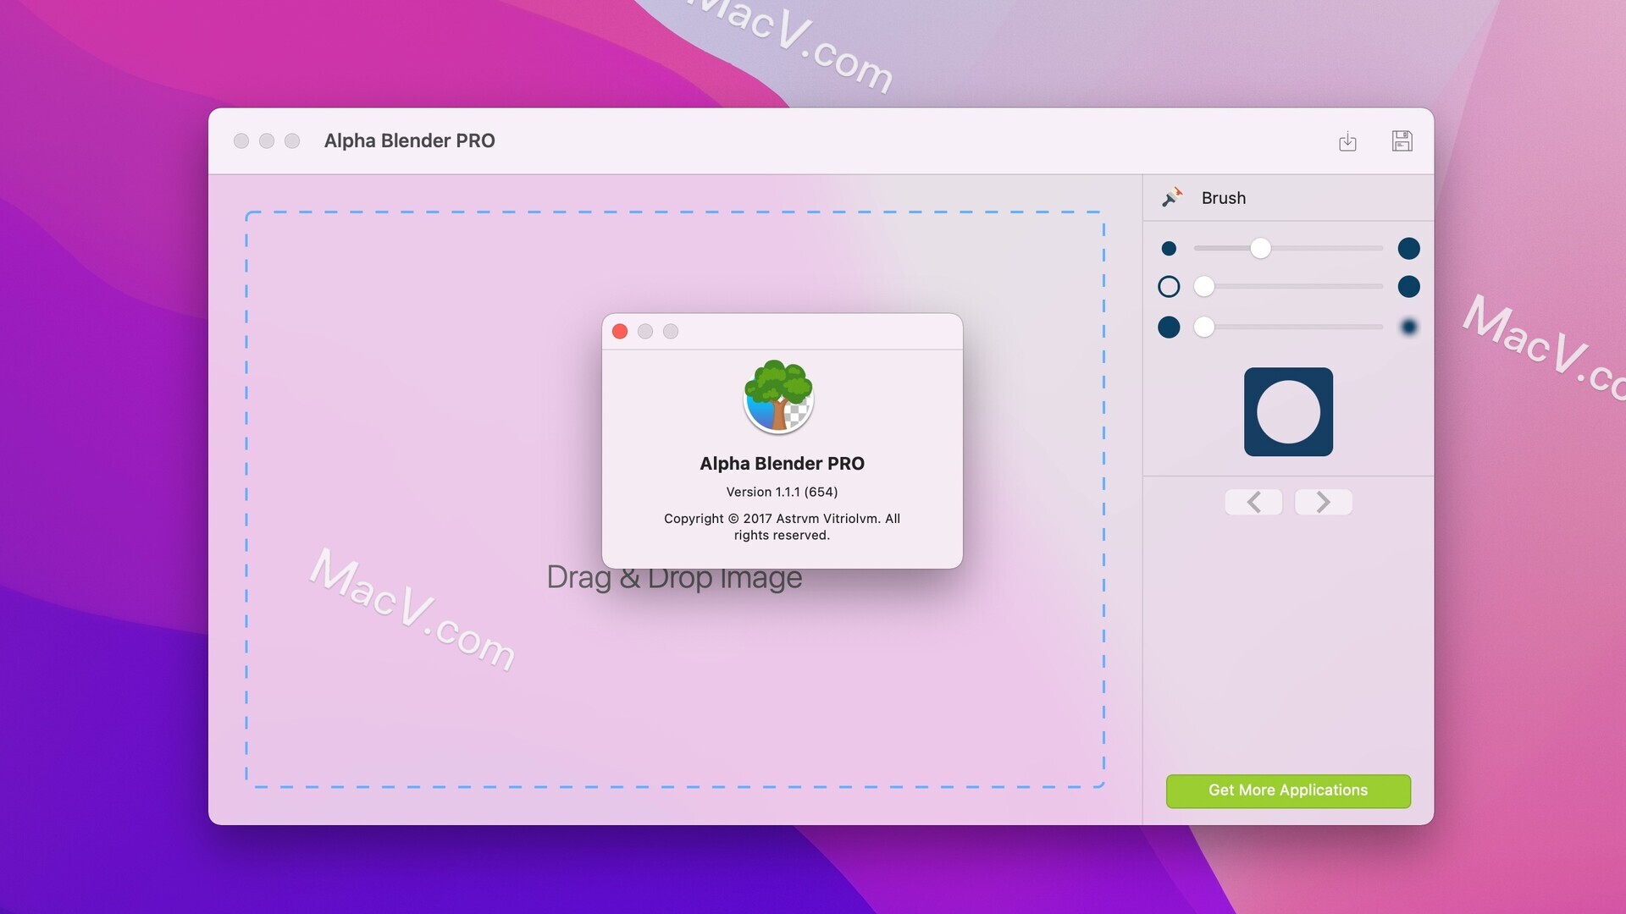
Task: Adjust the opacity slider knob
Action: pyautogui.click(x=1203, y=287)
